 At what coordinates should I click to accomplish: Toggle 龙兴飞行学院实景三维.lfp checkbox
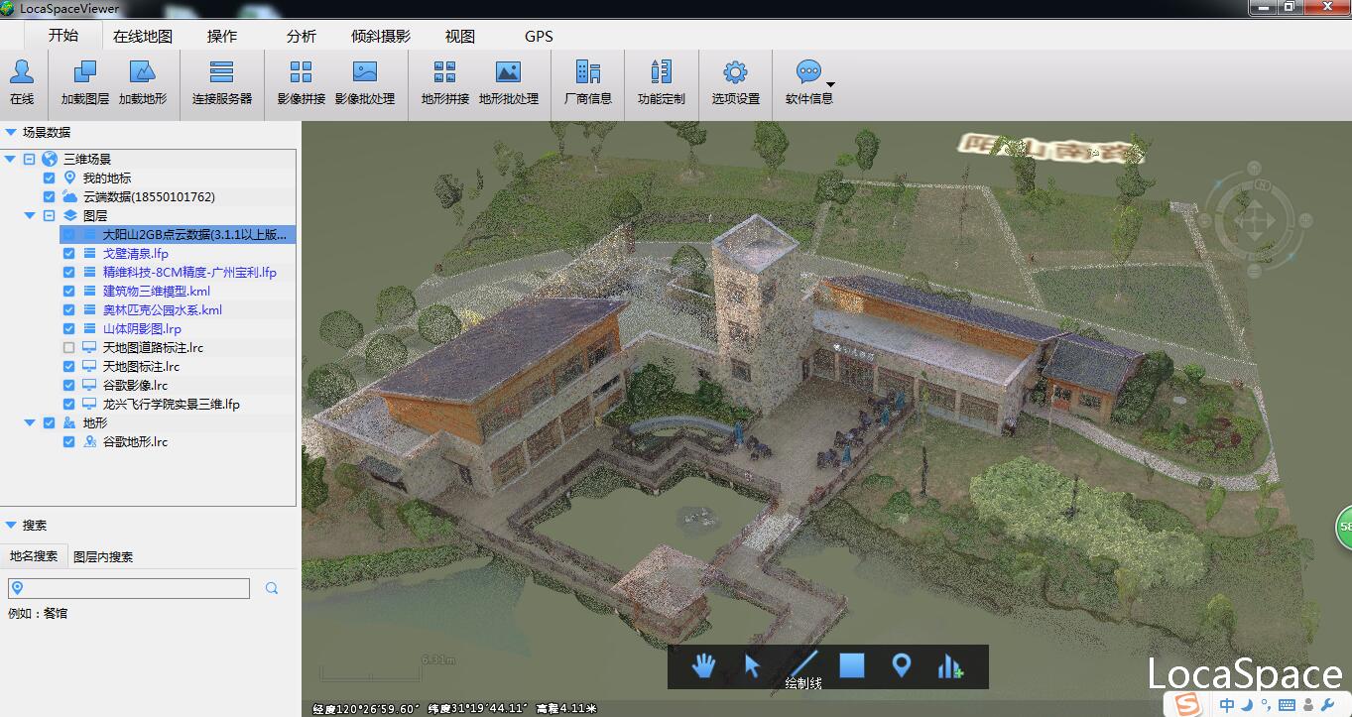click(x=68, y=404)
